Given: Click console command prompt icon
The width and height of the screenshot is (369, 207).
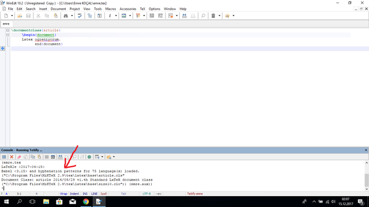Looking at the screenshot, I should point(53,157).
